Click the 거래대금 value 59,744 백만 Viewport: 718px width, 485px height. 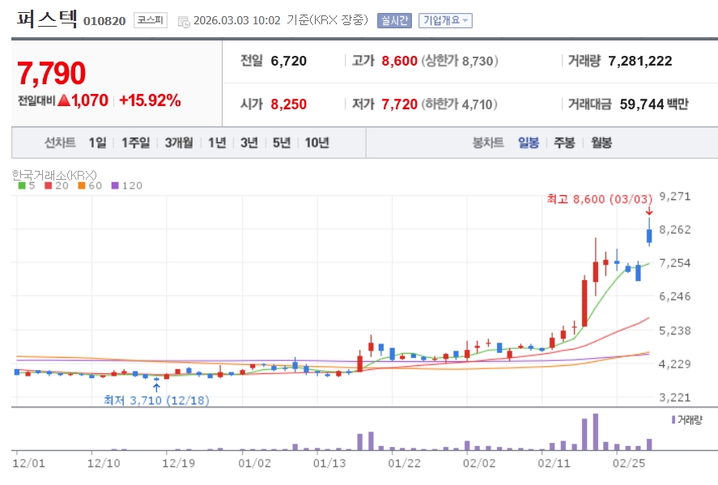654,104
